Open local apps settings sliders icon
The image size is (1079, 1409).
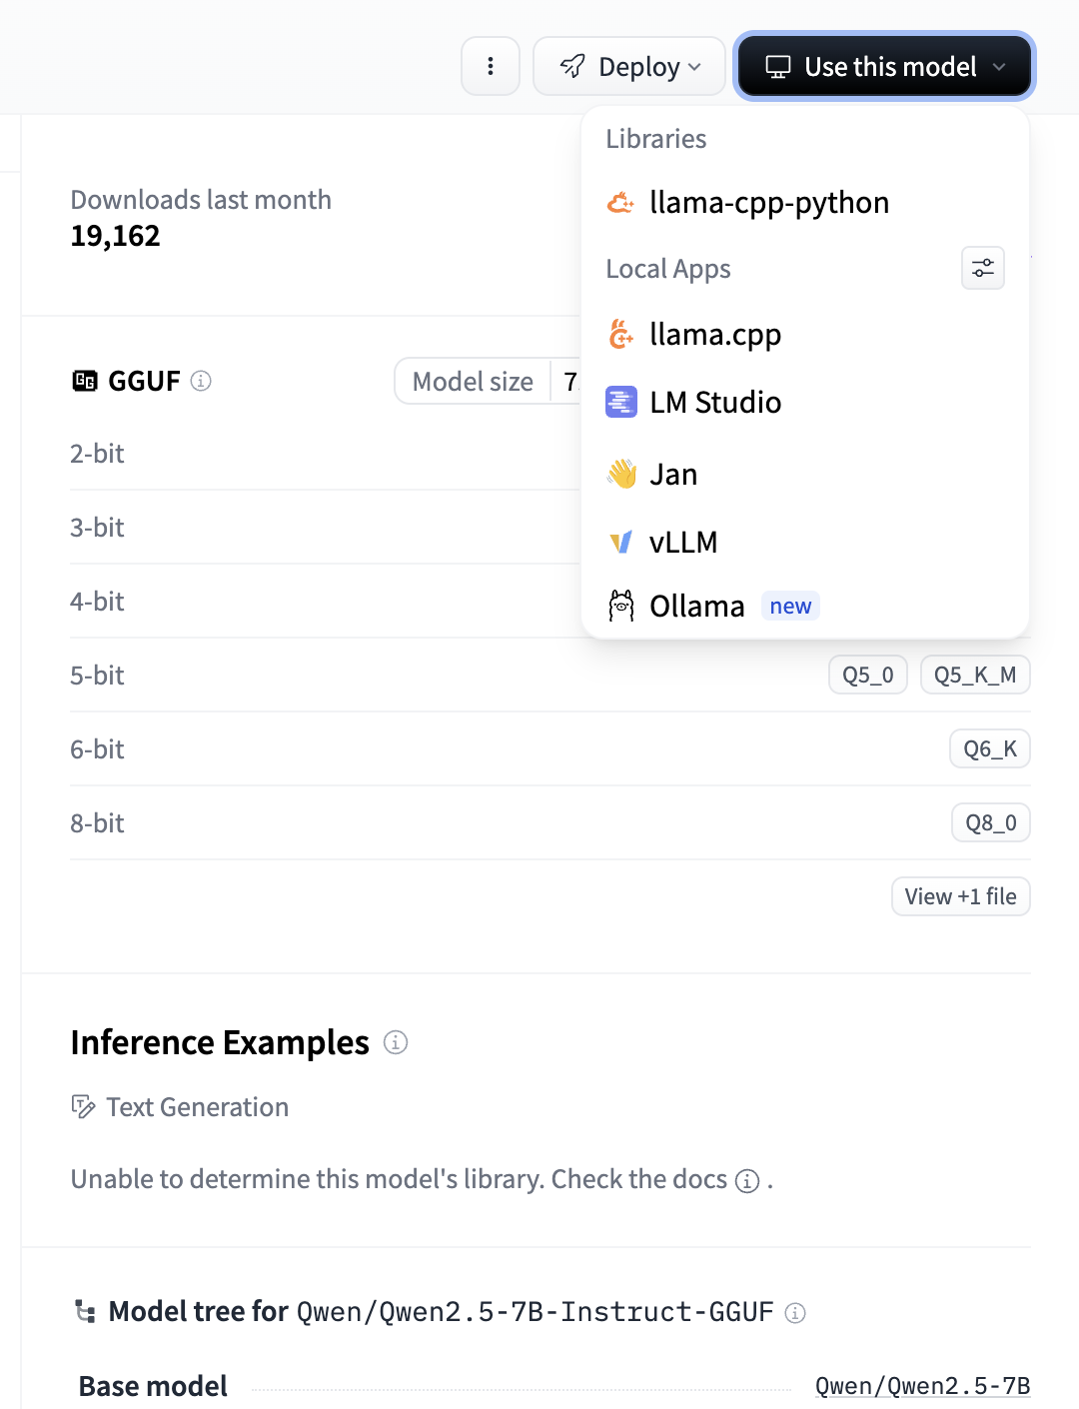pos(983,268)
